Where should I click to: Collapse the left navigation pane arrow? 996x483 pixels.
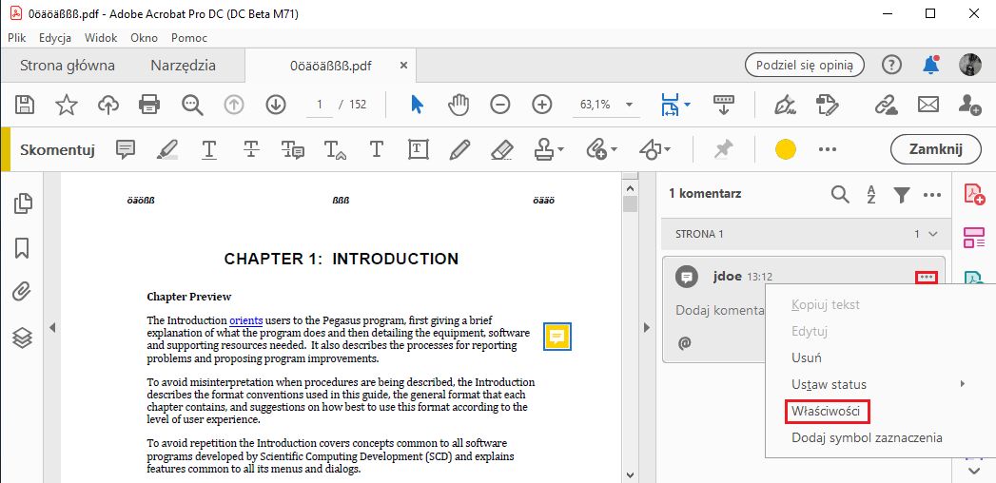52,327
